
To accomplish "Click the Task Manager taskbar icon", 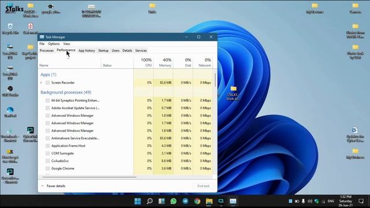I will pos(233,201).
